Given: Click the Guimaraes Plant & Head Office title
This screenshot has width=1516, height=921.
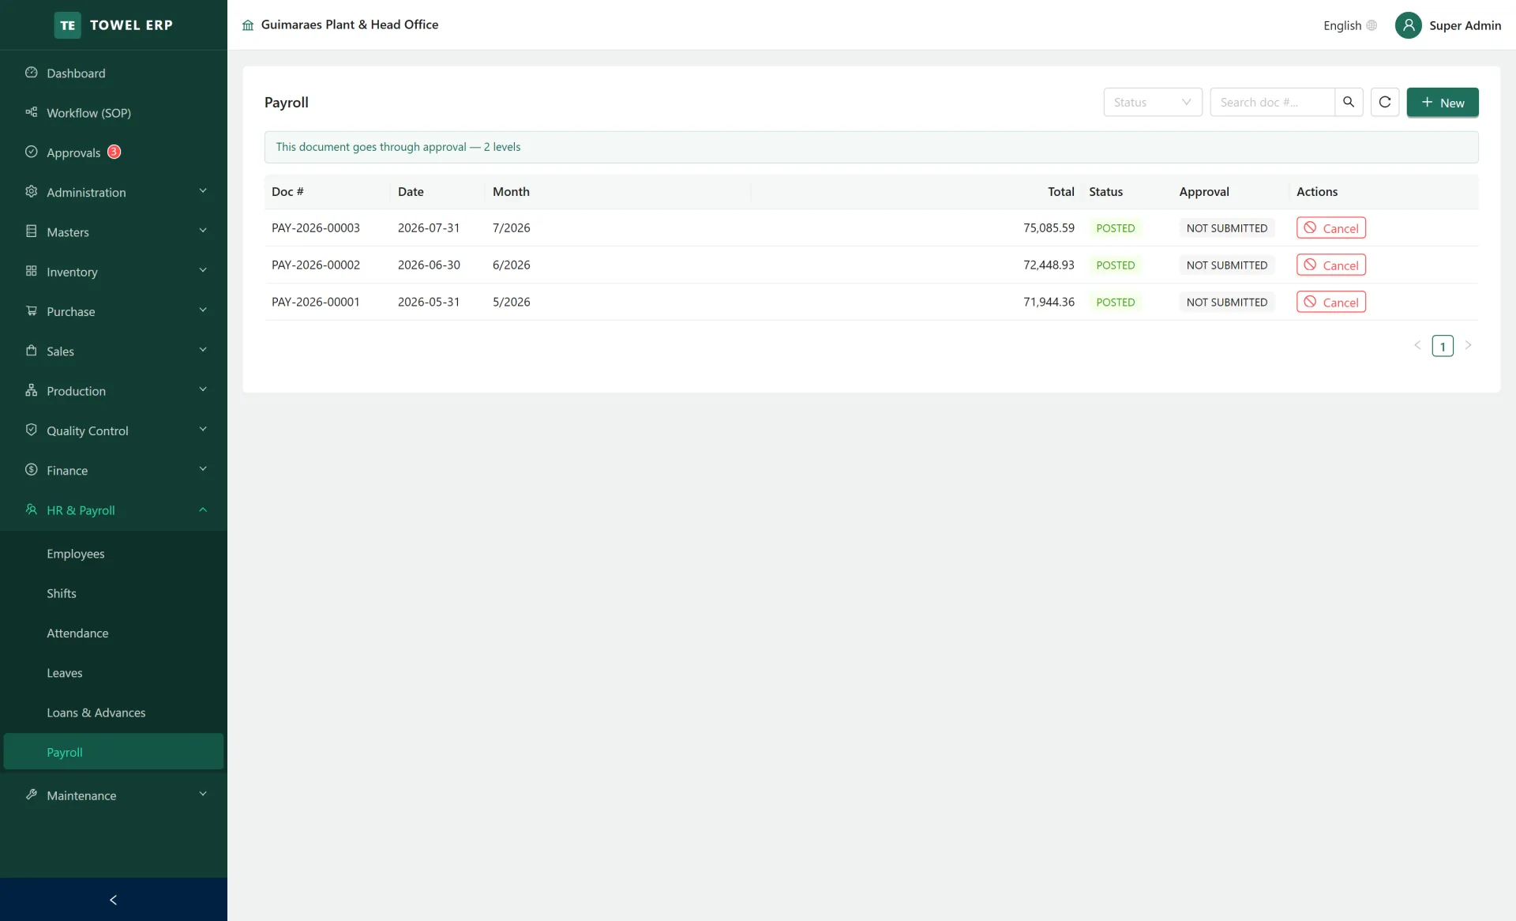Looking at the screenshot, I should (x=350, y=24).
